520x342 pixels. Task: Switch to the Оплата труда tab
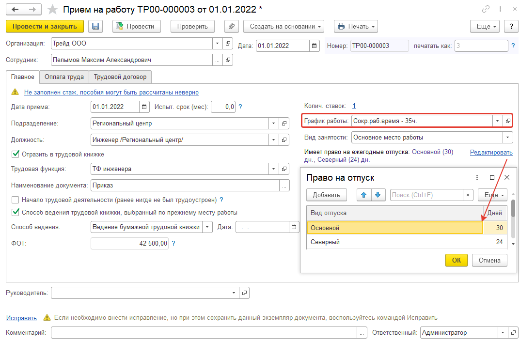pyautogui.click(x=64, y=77)
